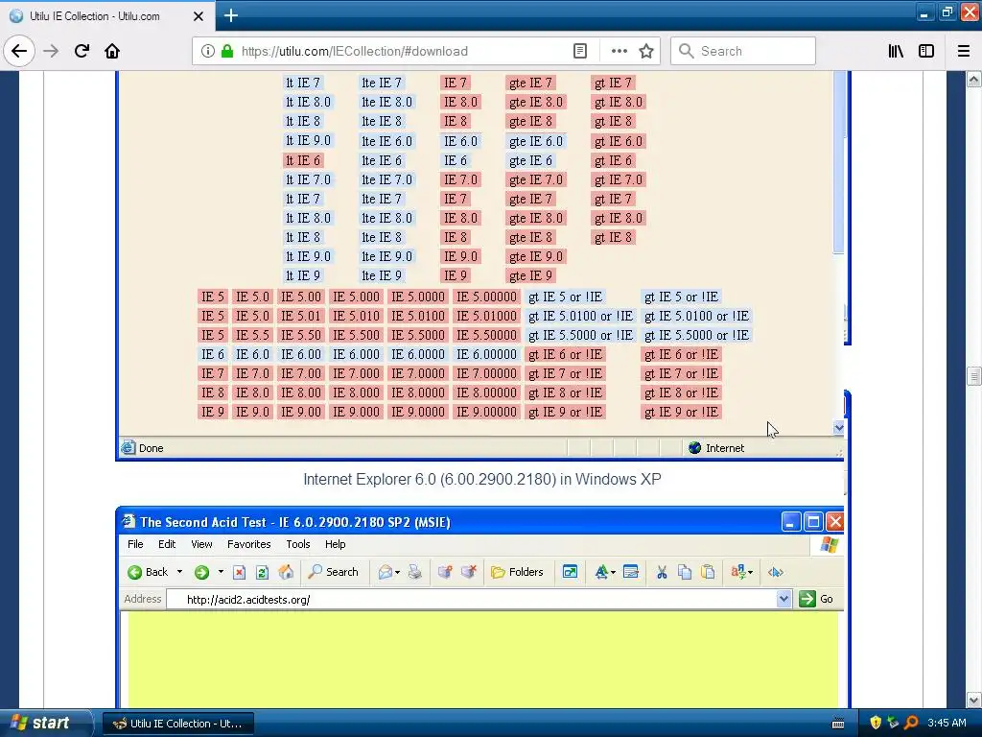982x737 pixels.
Task: Open the Edit menu in IE 6 window
Action: click(167, 544)
